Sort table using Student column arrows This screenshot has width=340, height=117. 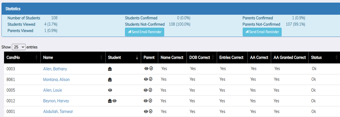pos(137,57)
